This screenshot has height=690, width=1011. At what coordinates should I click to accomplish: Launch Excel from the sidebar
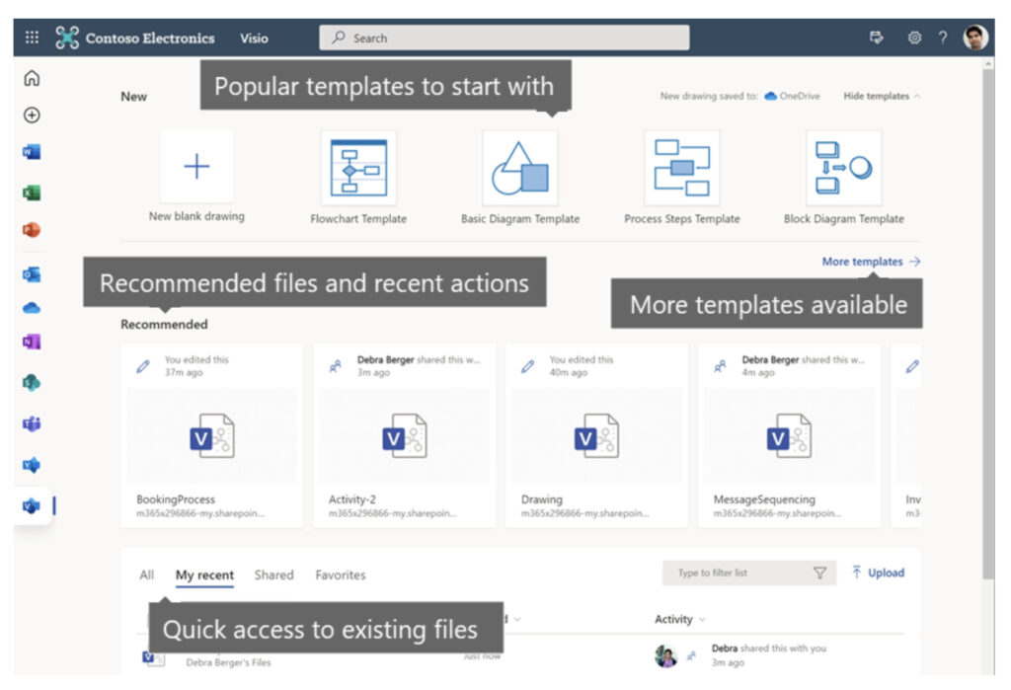[x=32, y=192]
